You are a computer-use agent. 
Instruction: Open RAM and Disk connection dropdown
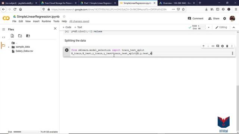209,27
